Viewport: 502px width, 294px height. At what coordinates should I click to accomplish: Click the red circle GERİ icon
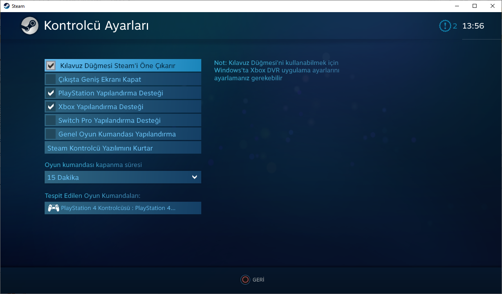coord(245,280)
